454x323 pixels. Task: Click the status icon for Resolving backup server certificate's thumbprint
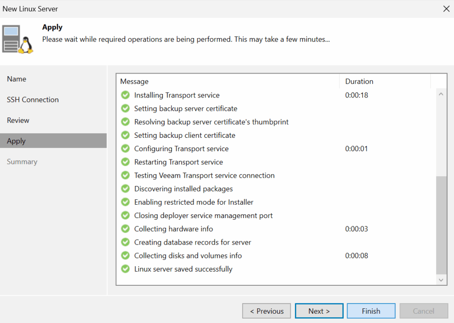(125, 121)
